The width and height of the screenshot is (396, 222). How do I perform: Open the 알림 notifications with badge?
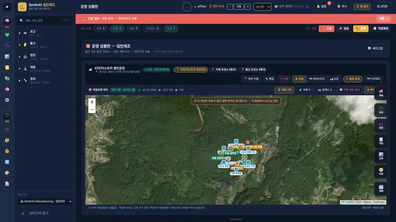(322, 7)
